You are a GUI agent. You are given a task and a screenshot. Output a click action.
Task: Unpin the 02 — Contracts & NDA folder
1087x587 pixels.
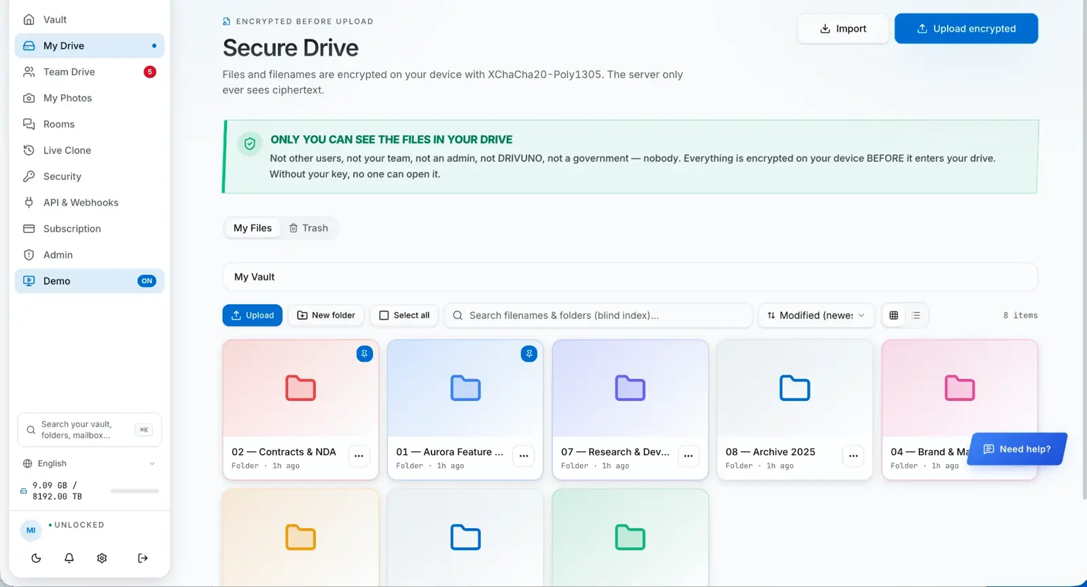point(365,354)
